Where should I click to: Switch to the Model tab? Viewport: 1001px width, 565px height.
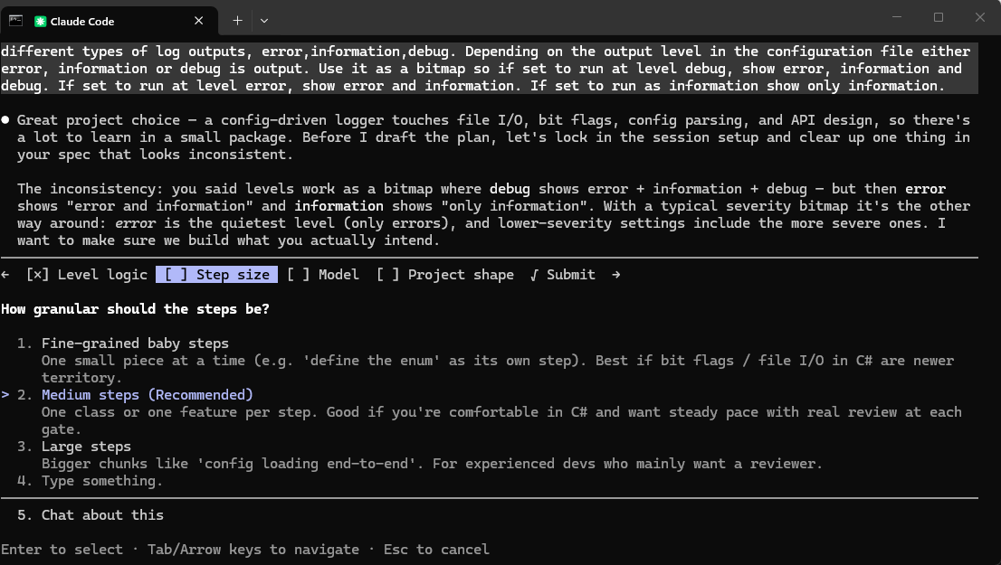pyautogui.click(x=322, y=275)
